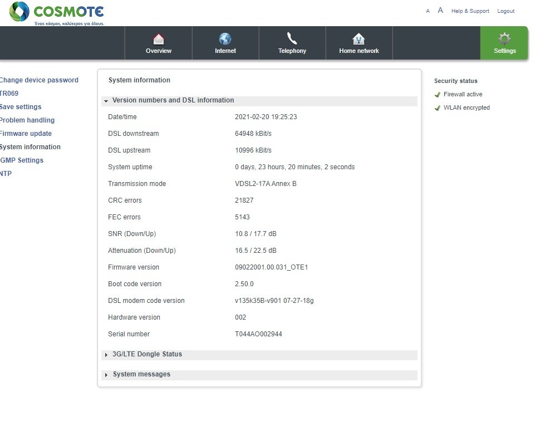Click the serial number T044AO002944
Viewport: 545px width, 426px height.
click(x=258, y=334)
